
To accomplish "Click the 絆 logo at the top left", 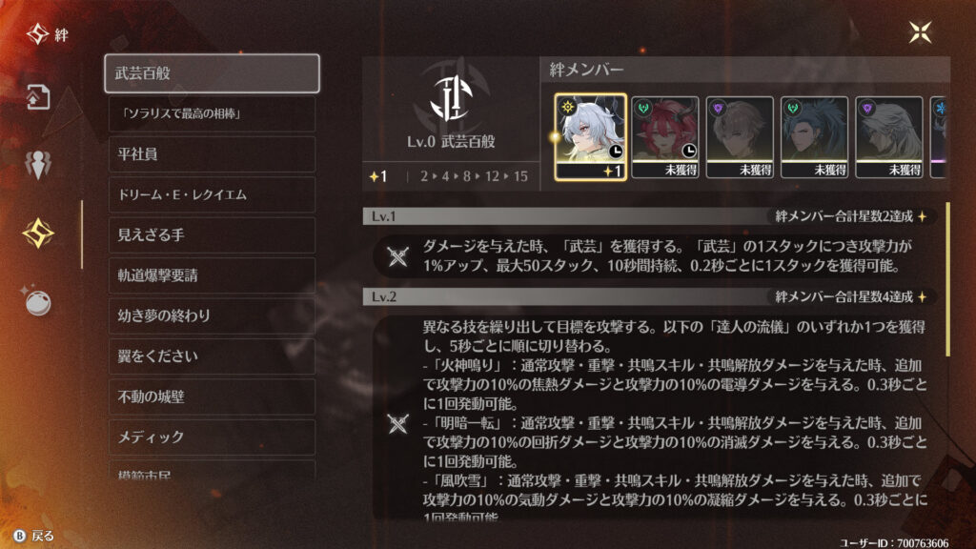I will coord(48,34).
